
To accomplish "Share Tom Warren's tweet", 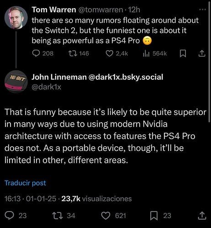I will pyautogui.click(x=202, y=53).
